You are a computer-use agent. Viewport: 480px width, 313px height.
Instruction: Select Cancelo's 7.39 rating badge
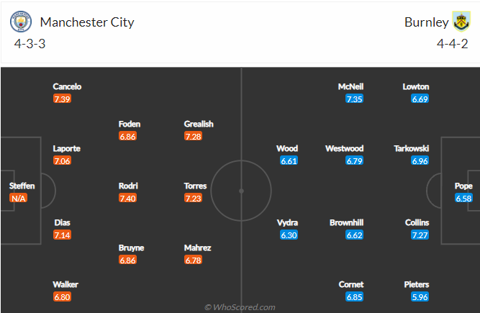click(x=62, y=99)
